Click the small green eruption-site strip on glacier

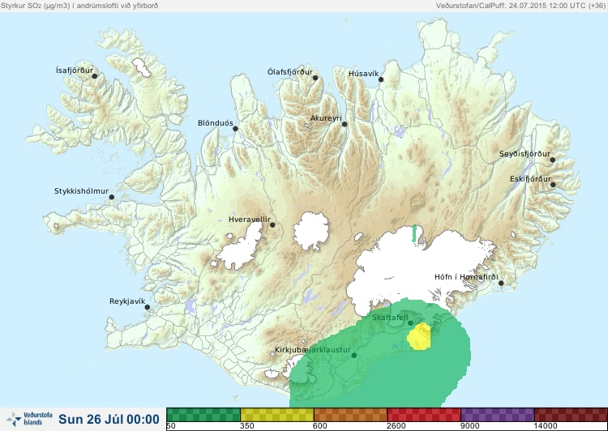tap(414, 233)
